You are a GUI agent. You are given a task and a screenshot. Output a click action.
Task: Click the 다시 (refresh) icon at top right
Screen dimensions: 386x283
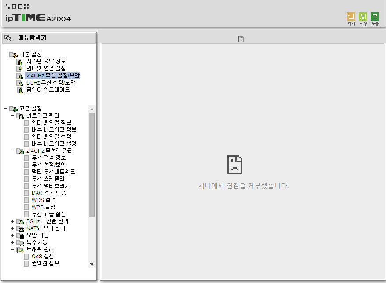pyautogui.click(x=351, y=16)
